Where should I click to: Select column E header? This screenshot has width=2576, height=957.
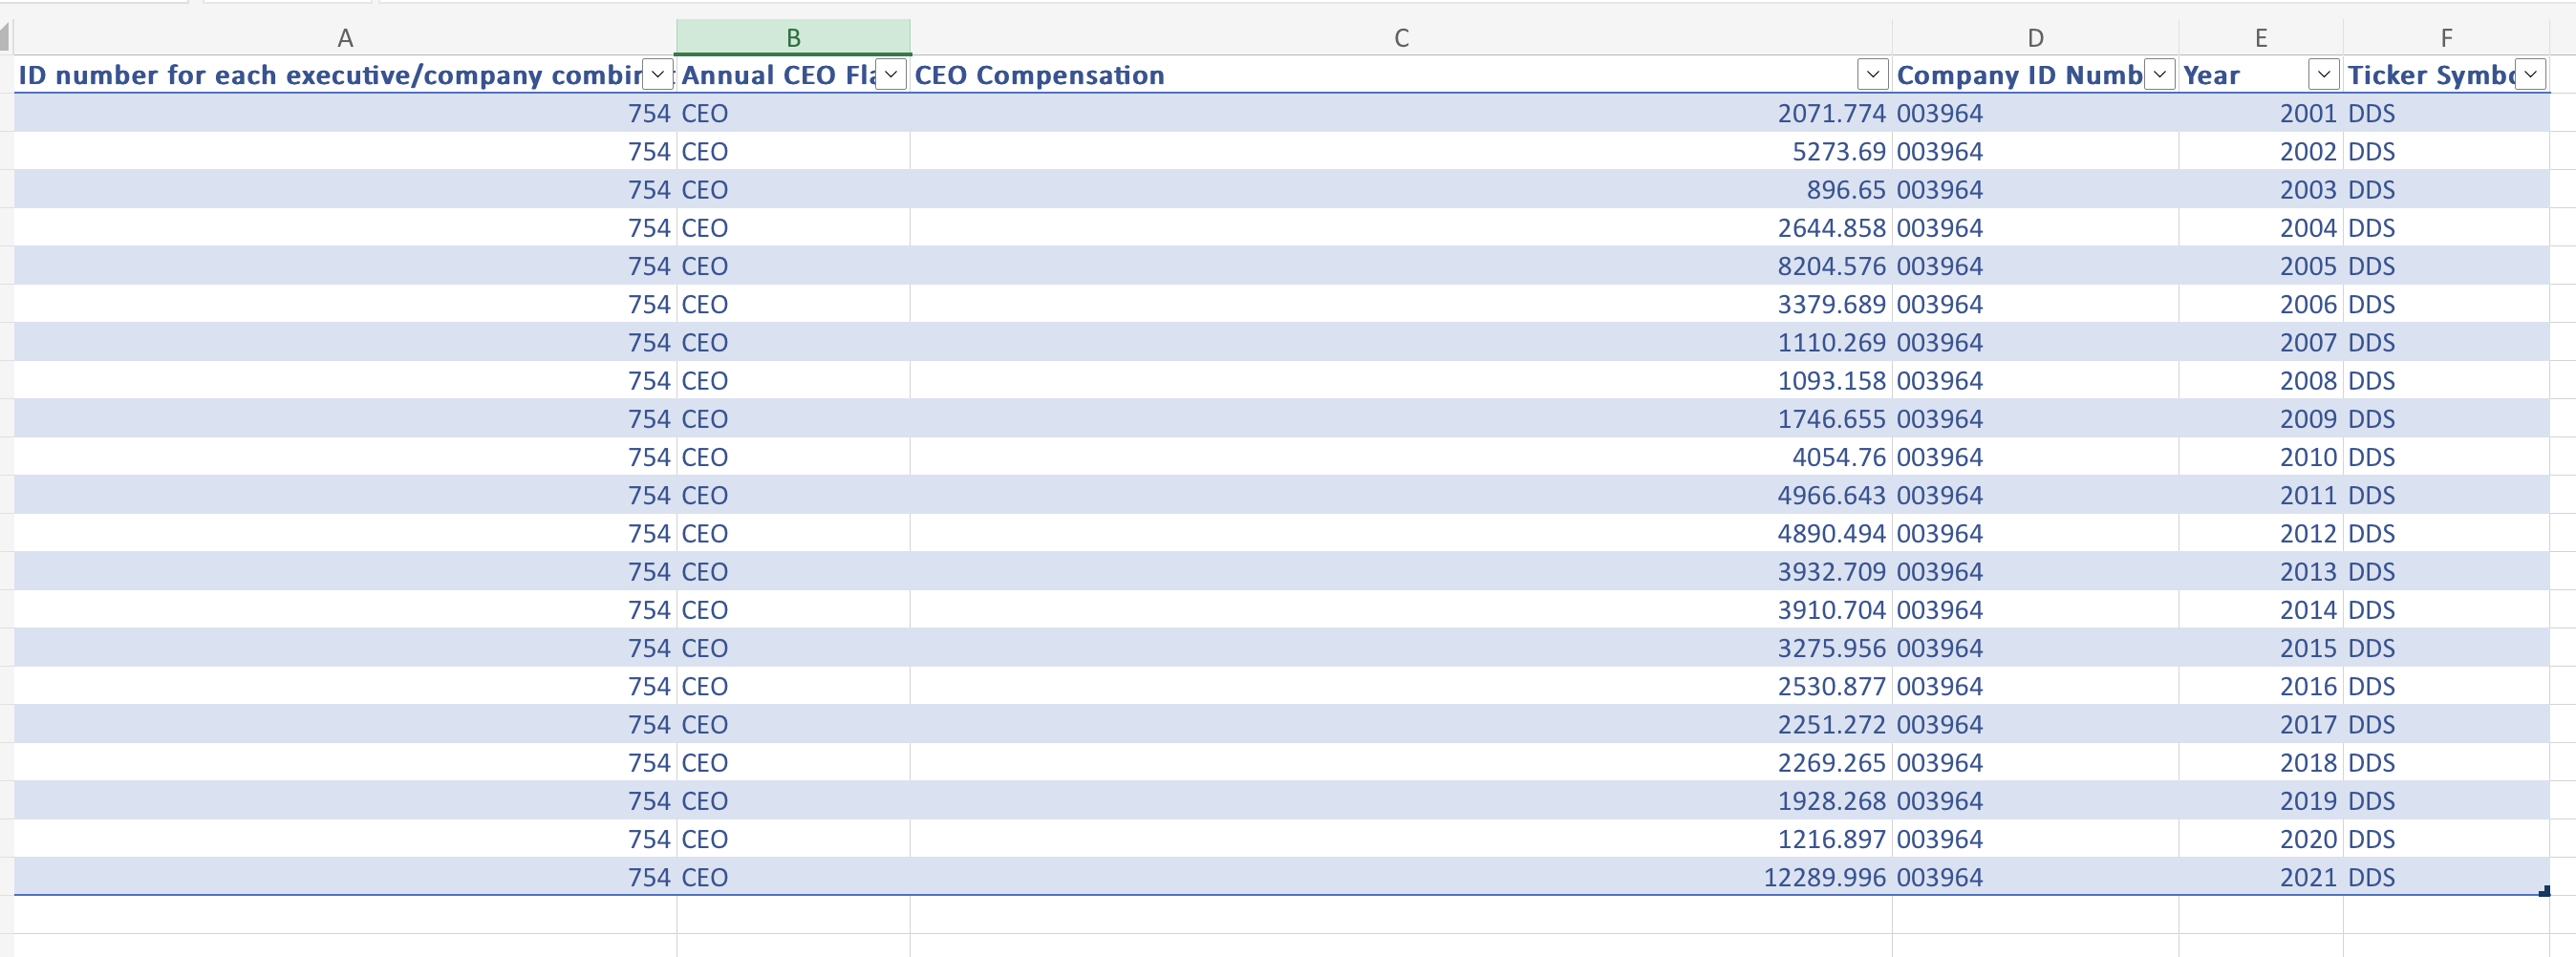(x=2261, y=38)
